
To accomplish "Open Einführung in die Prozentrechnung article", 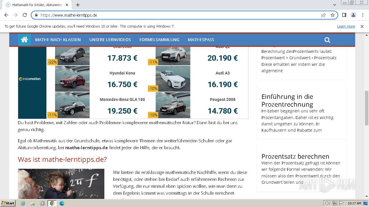I will coord(287,100).
